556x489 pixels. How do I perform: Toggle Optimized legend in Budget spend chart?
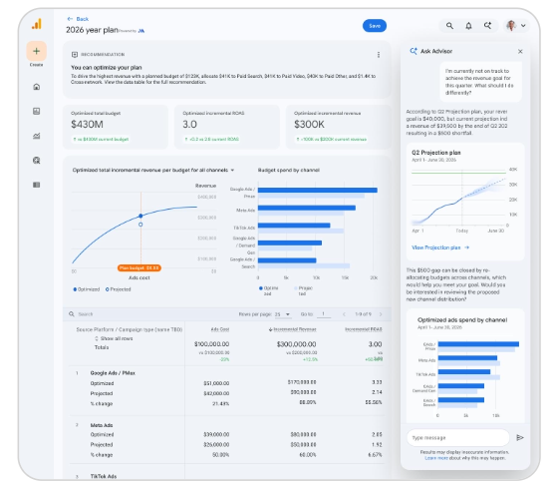[x=268, y=290]
